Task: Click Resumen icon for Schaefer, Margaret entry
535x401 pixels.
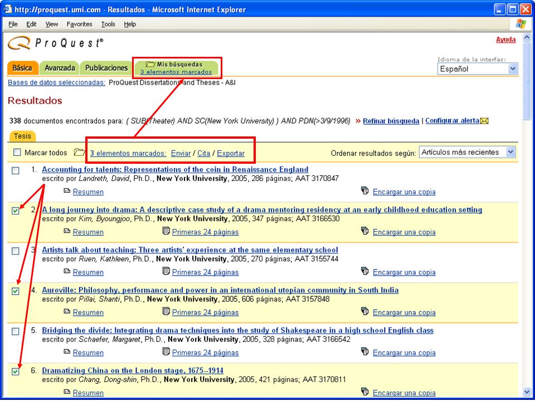Action: pyautogui.click(x=67, y=352)
